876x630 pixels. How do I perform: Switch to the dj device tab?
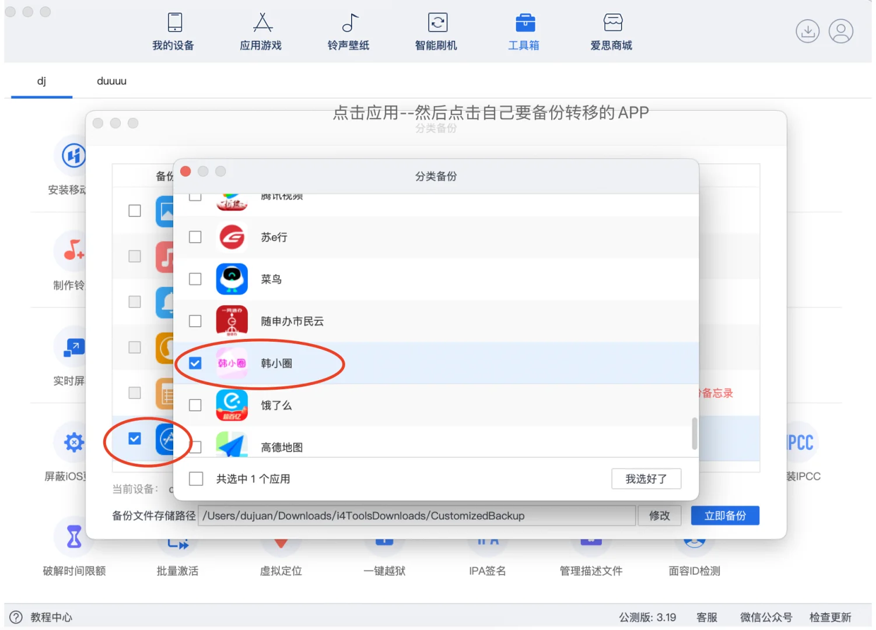(x=41, y=81)
